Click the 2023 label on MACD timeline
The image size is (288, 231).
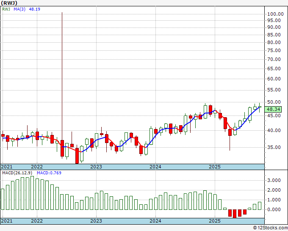(96, 221)
